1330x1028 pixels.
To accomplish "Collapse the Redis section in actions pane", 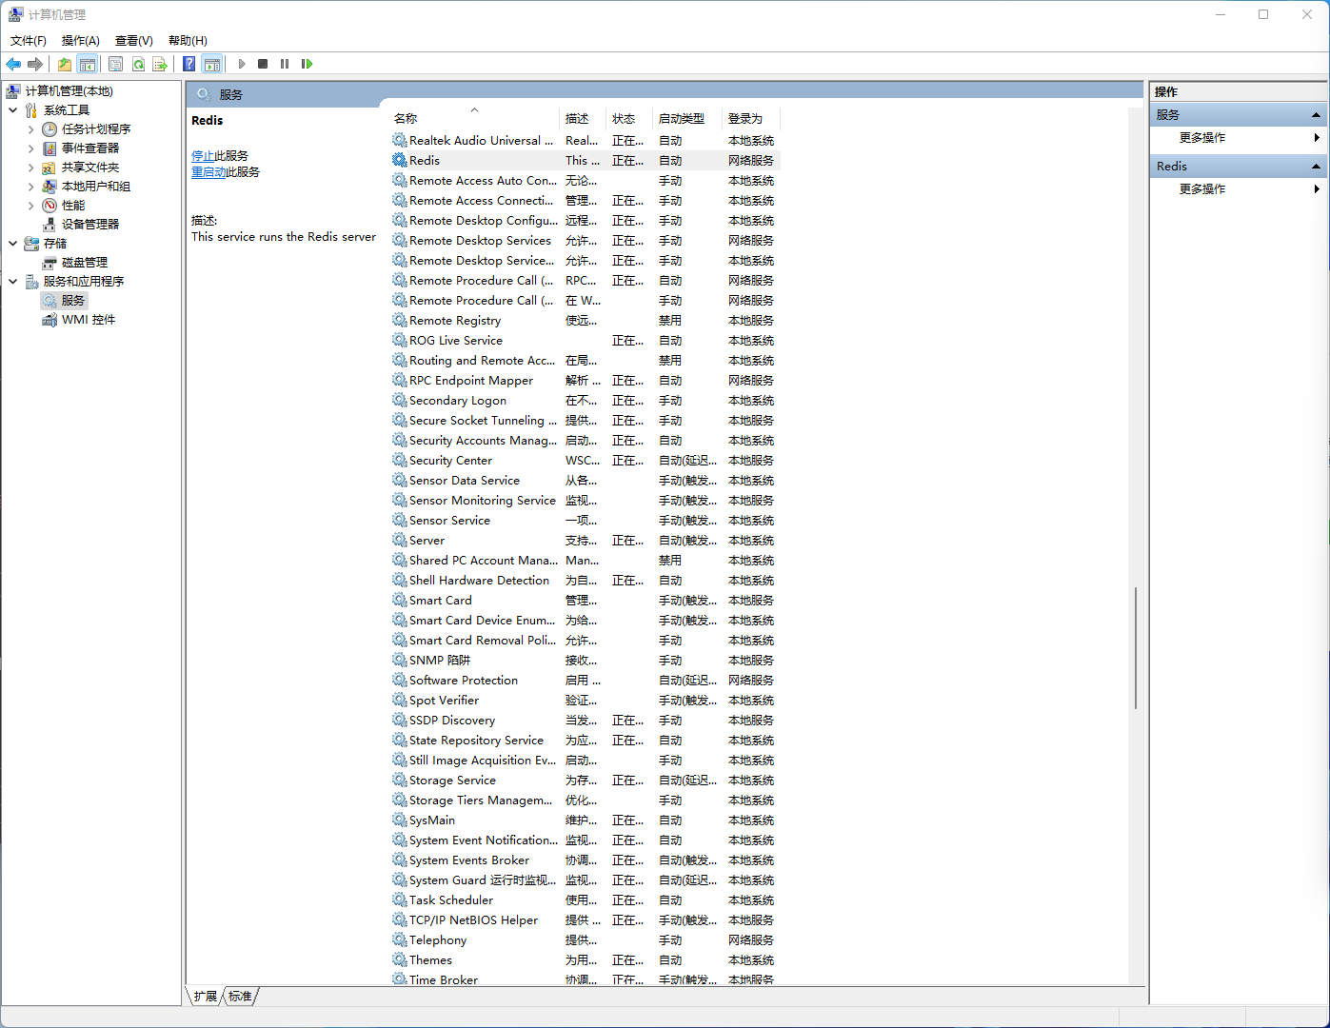I will click(x=1316, y=167).
